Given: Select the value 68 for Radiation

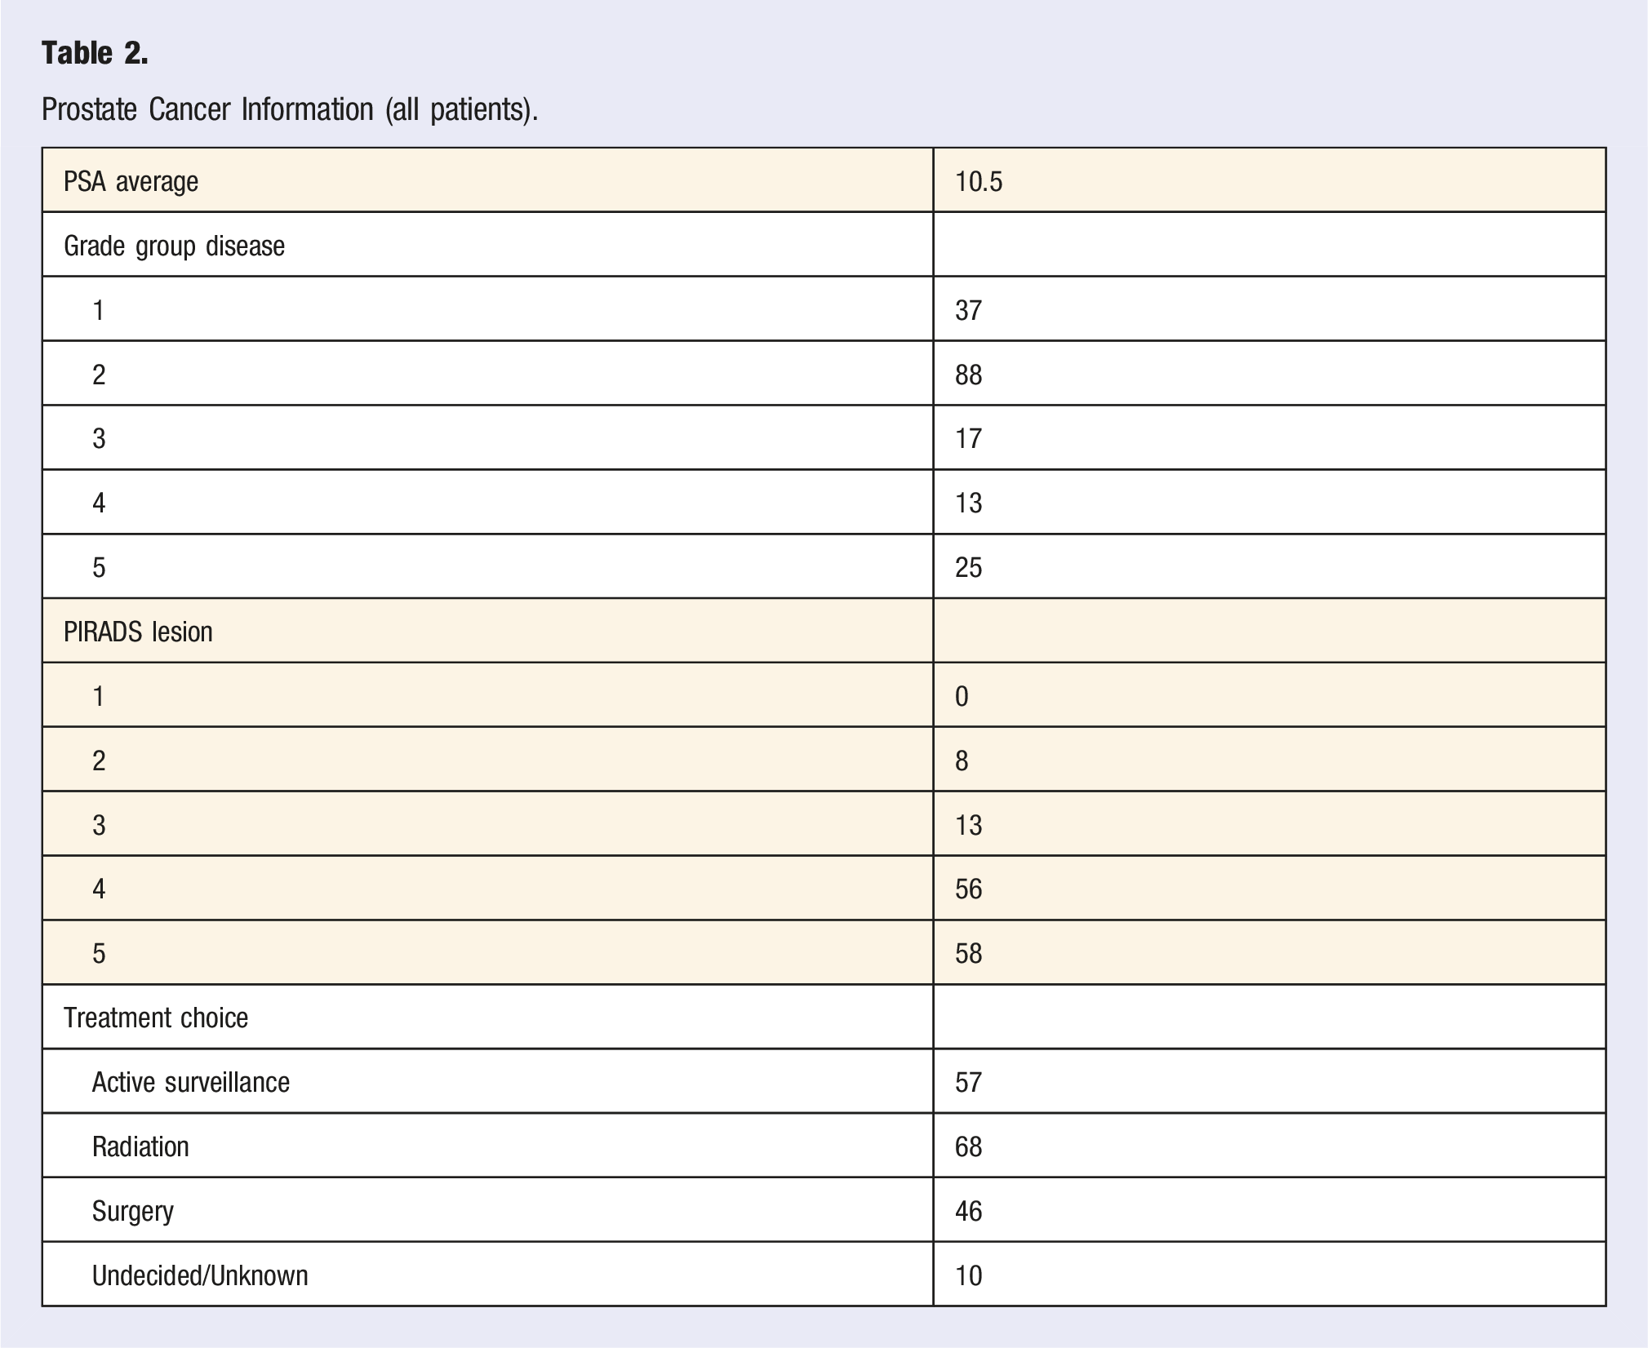Looking at the screenshot, I should (968, 1146).
